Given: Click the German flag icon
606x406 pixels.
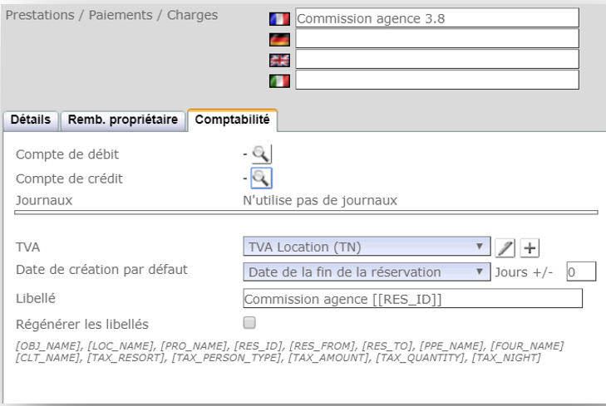Looking at the screenshot, I should pyautogui.click(x=279, y=39).
